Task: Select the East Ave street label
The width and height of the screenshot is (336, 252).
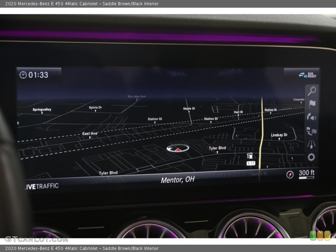Action: click(x=90, y=133)
